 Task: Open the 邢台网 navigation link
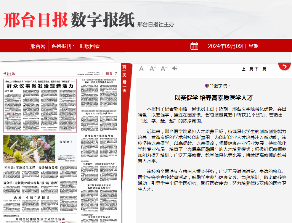tap(38, 46)
